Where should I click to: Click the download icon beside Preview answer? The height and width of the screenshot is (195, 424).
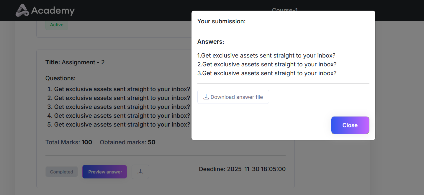tap(140, 172)
